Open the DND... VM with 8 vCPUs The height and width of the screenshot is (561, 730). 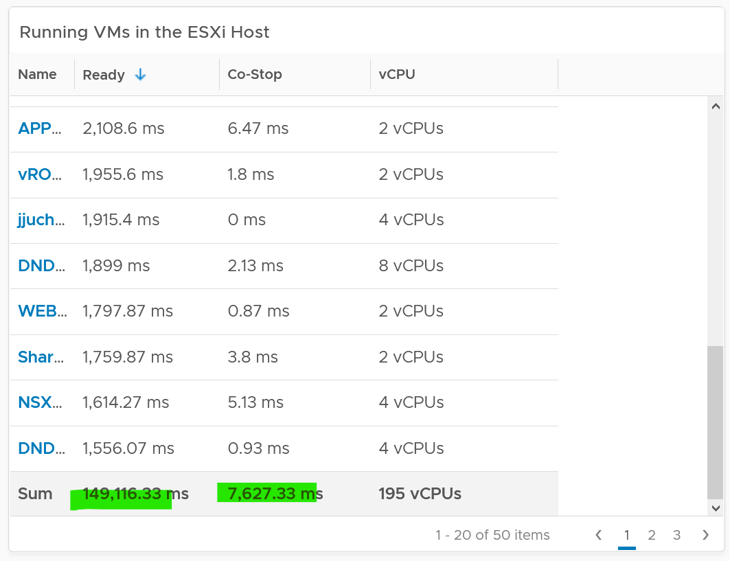[41, 265]
